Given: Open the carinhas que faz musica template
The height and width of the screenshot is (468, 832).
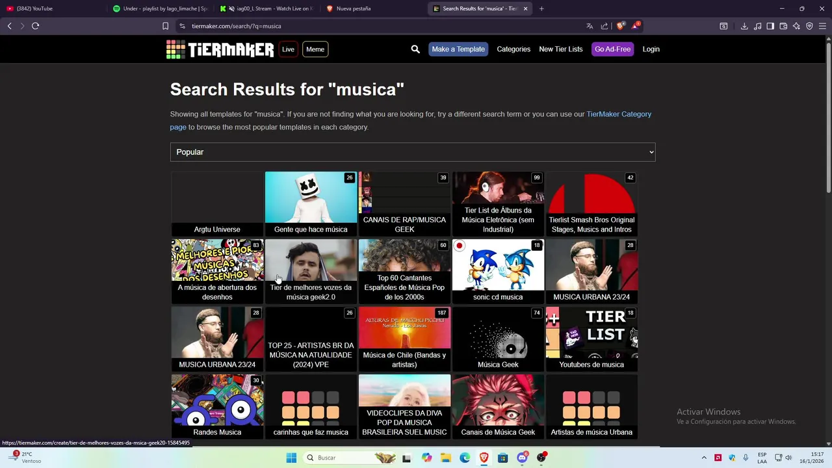Looking at the screenshot, I should point(311,406).
